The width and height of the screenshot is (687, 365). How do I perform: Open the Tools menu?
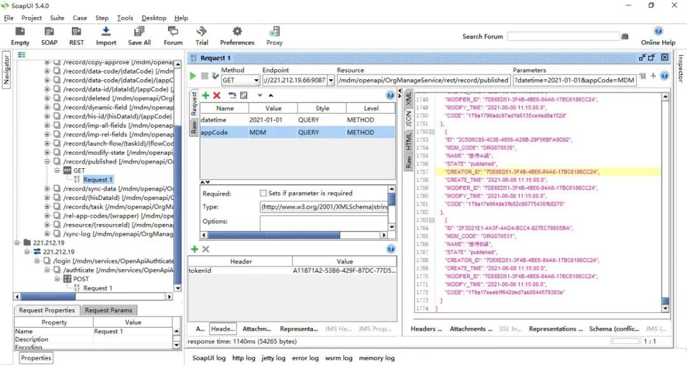click(125, 18)
